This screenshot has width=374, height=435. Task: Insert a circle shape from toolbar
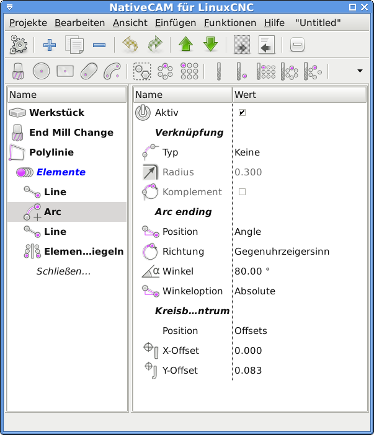pyautogui.click(x=42, y=71)
